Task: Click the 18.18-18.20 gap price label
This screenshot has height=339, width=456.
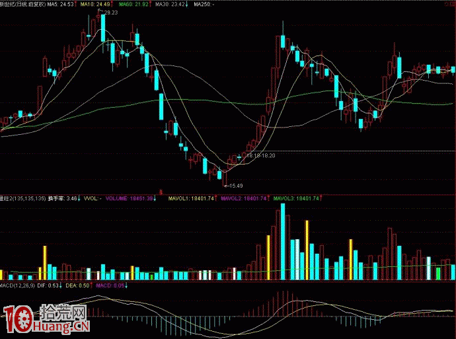Action: (260, 156)
